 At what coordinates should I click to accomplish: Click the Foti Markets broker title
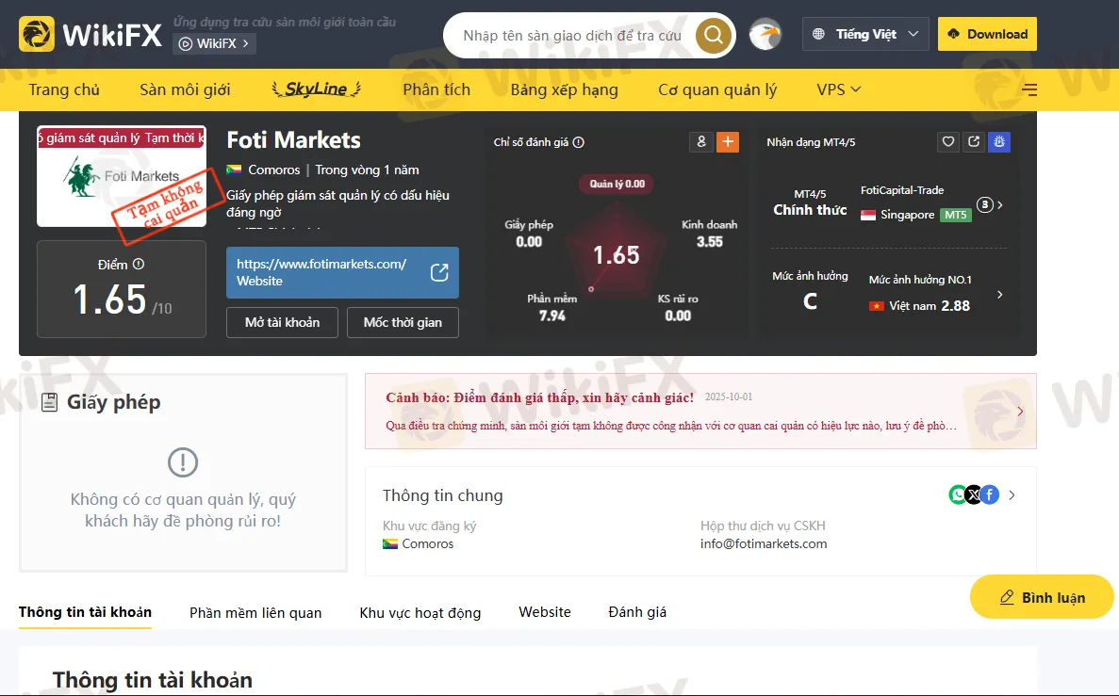(x=293, y=139)
